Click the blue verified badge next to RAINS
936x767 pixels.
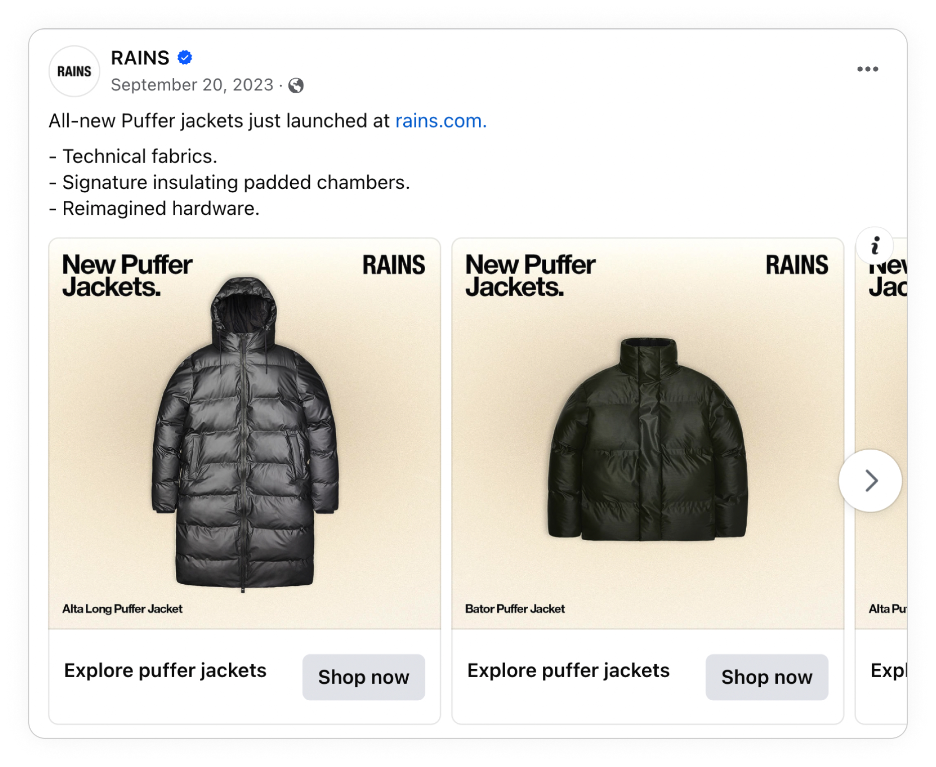(184, 58)
